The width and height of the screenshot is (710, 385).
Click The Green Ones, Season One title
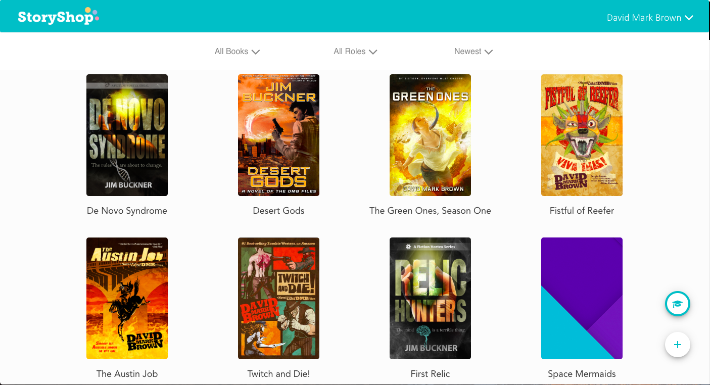pyautogui.click(x=430, y=211)
